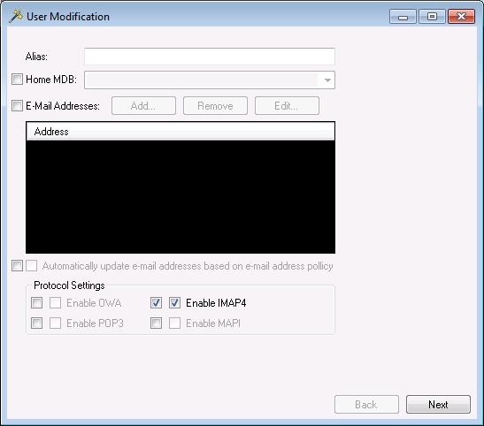Tick the Home MDB checkbox

(18, 80)
